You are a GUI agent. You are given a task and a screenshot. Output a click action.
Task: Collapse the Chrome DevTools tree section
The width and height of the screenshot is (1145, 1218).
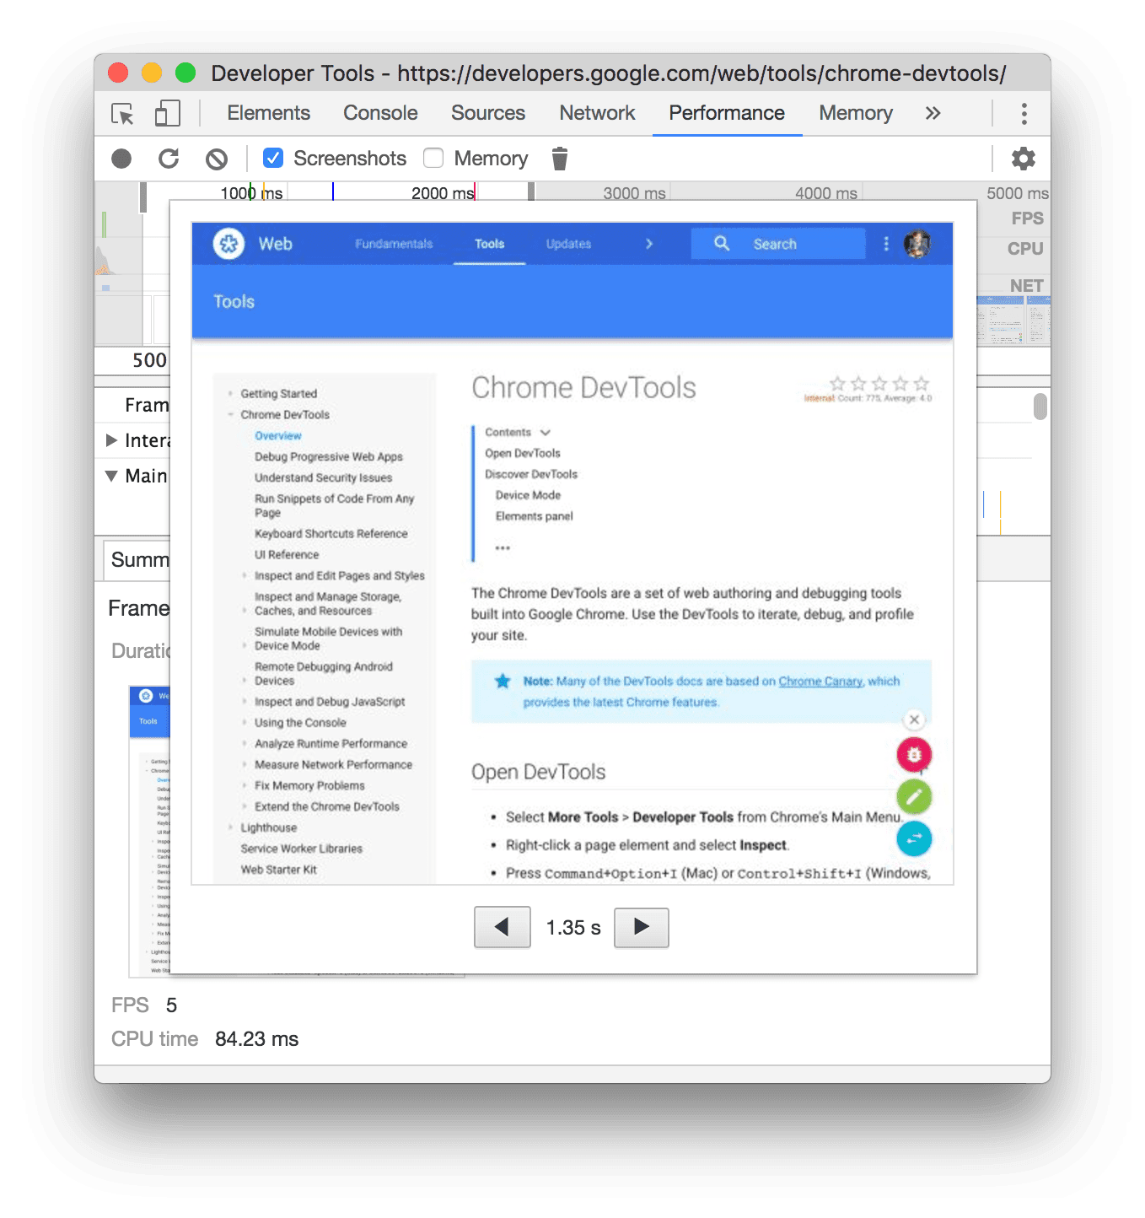[x=231, y=414]
